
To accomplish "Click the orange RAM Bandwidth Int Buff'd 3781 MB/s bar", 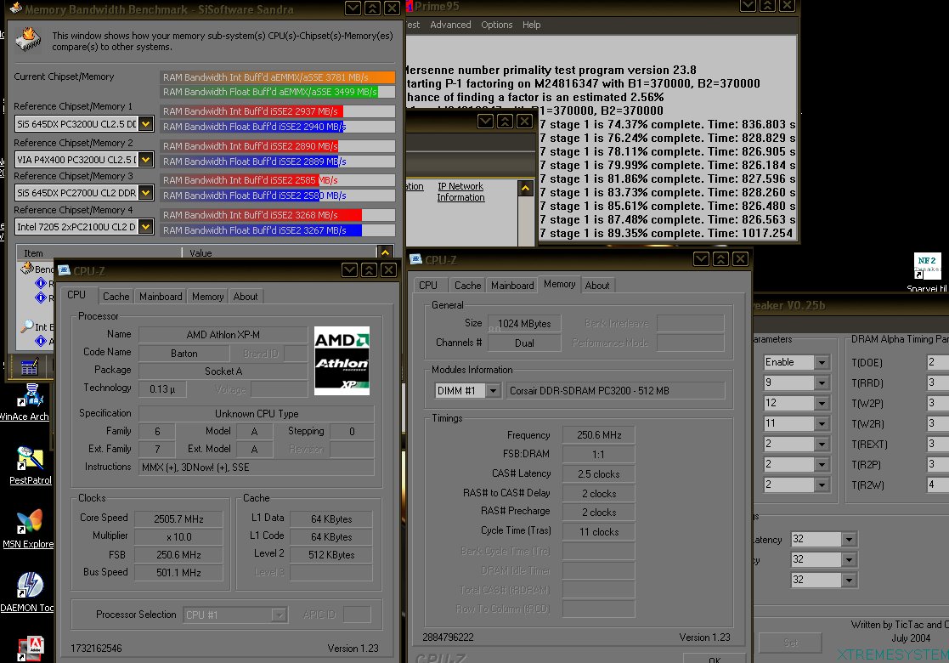I will (278, 77).
